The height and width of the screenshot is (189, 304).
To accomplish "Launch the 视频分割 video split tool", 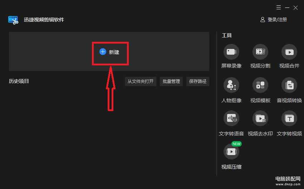I will coord(260,52).
